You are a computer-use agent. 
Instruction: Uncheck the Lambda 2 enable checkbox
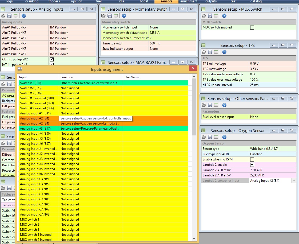click(252, 165)
